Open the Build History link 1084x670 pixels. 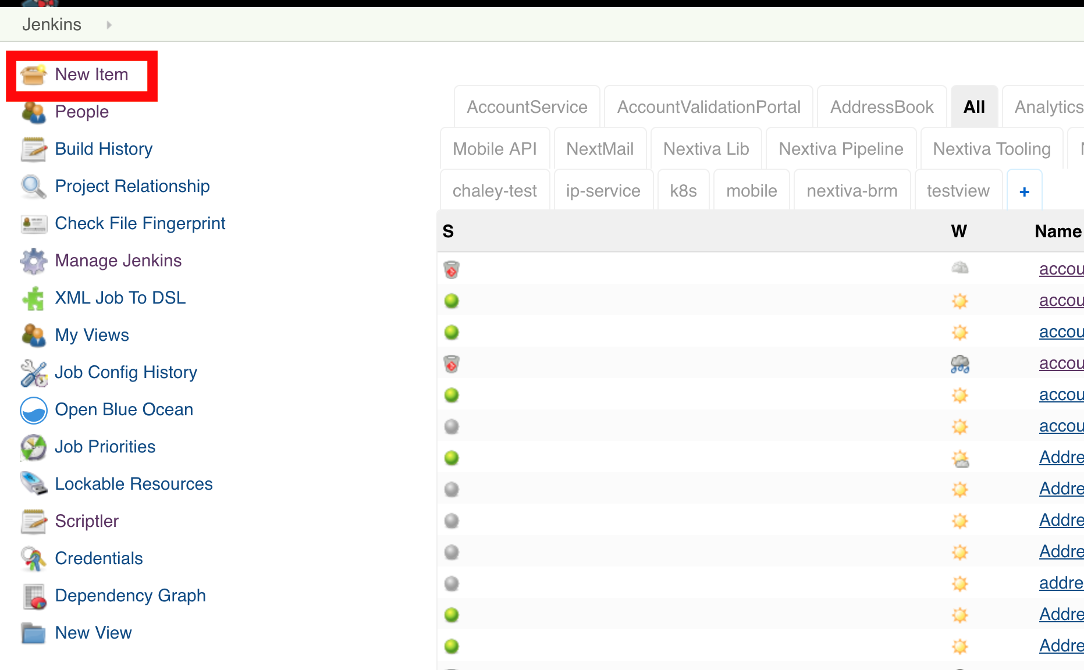104,149
